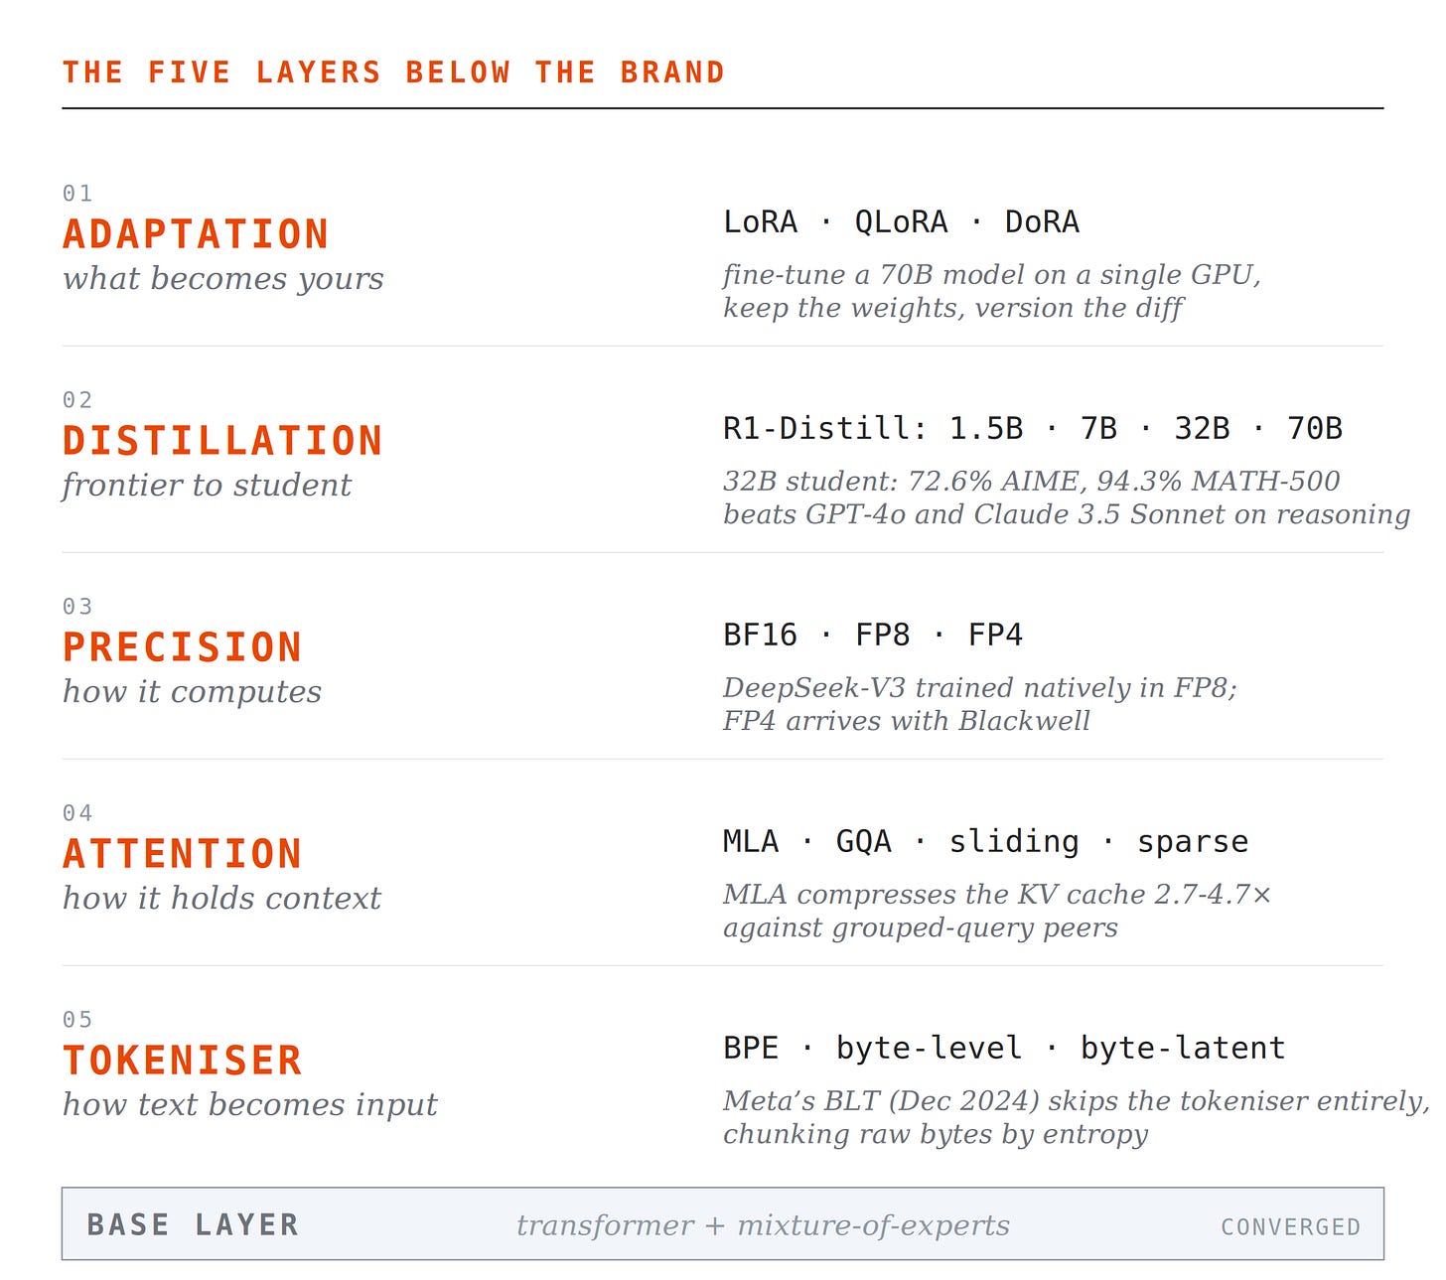Select 'transformer + mixture-of-experts' text
1446x1280 pixels.
pos(763,1225)
